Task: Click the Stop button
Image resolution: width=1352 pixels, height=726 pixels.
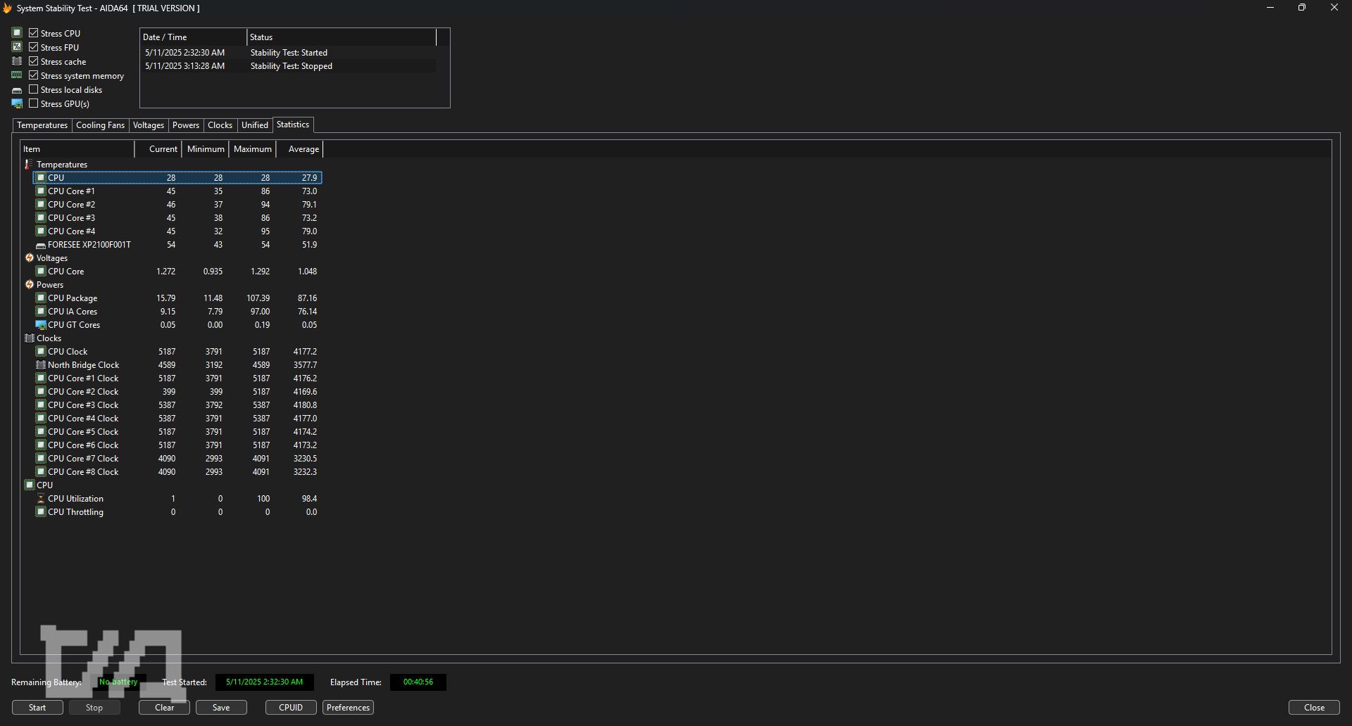Action: (x=94, y=708)
